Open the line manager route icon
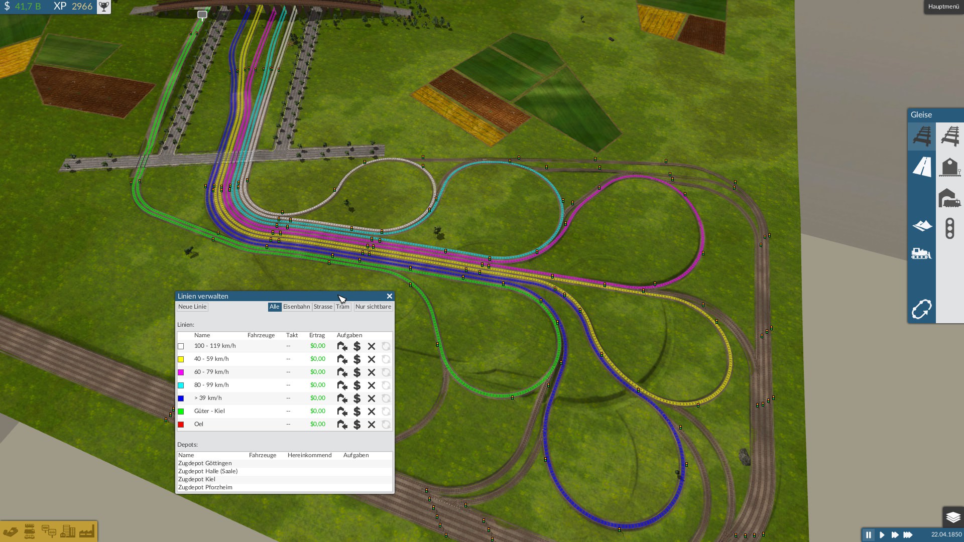This screenshot has width=964, height=542. point(921,309)
